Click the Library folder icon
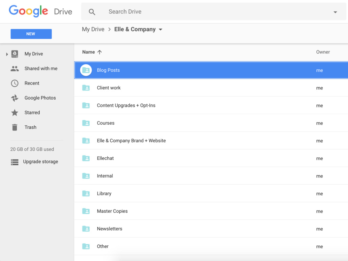The image size is (348, 261). (86, 193)
